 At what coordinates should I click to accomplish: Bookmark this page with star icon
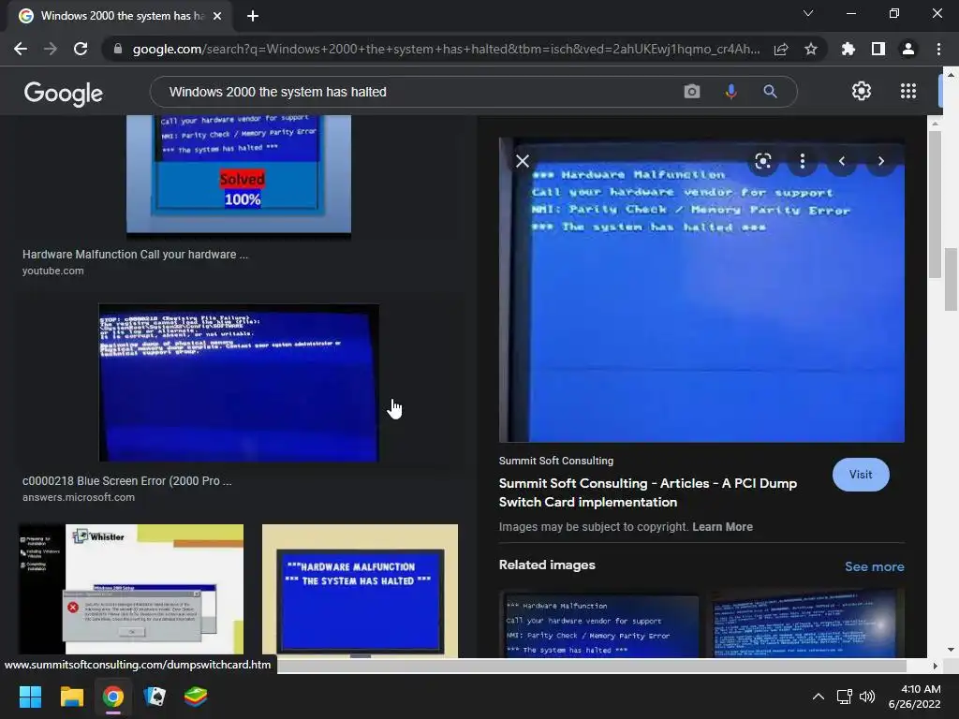[811, 49]
